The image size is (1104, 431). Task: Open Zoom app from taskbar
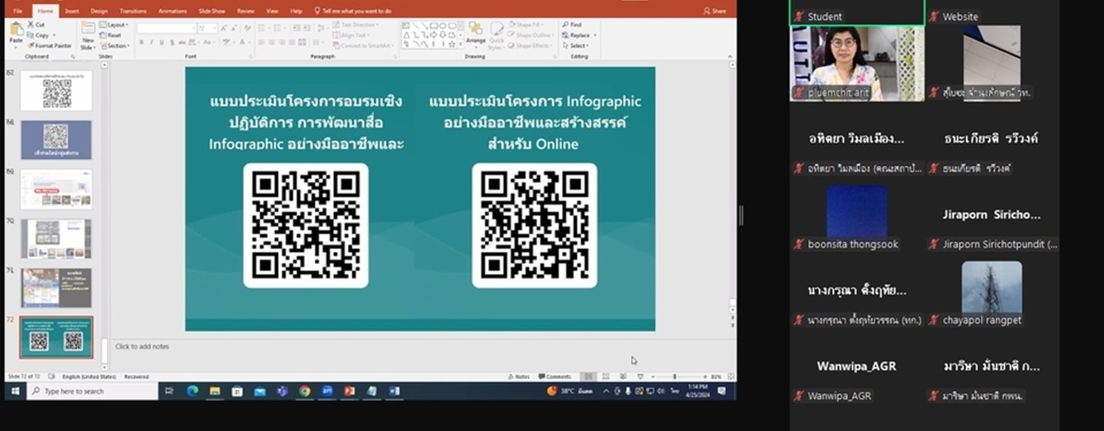pyautogui.click(x=327, y=391)
